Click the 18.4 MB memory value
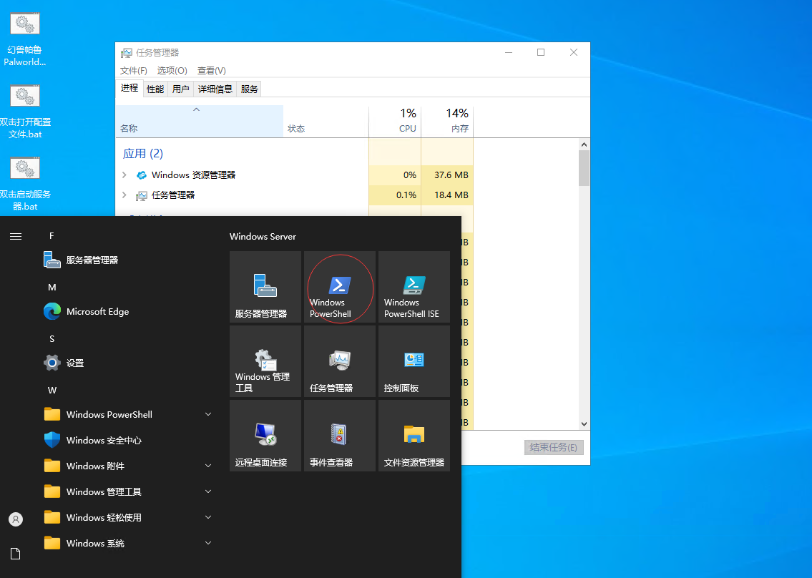Viewport: 812px width, 578px height. tap(451, 195)
